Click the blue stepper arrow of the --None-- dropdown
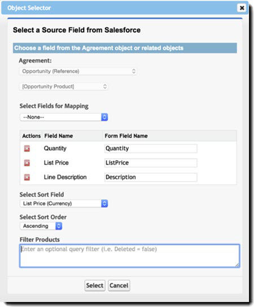Viewport: 254px width, 307px height. 104,117
